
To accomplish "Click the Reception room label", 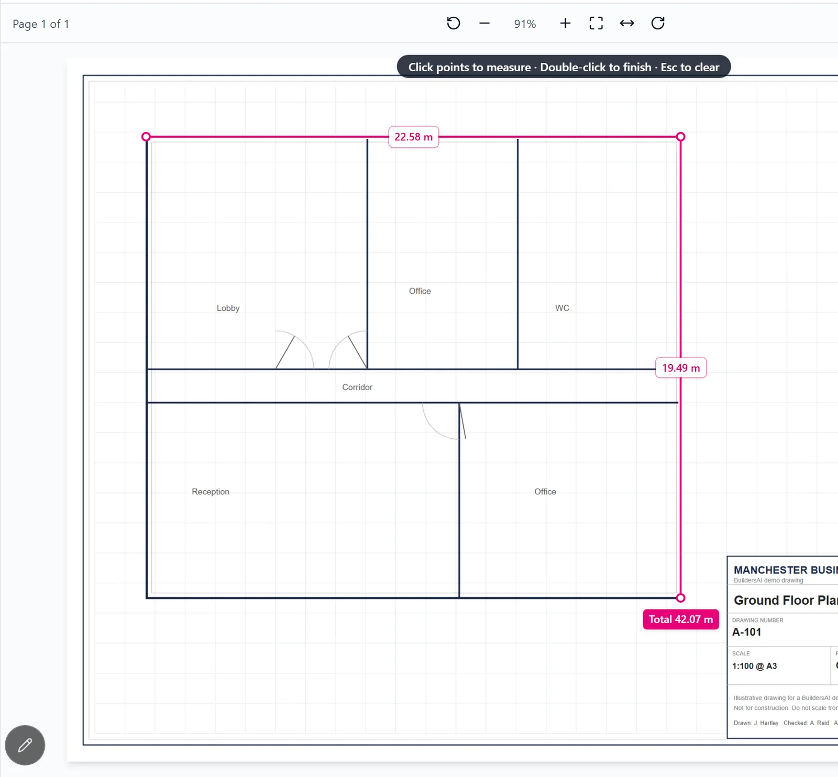I will (x=211, y=492).
